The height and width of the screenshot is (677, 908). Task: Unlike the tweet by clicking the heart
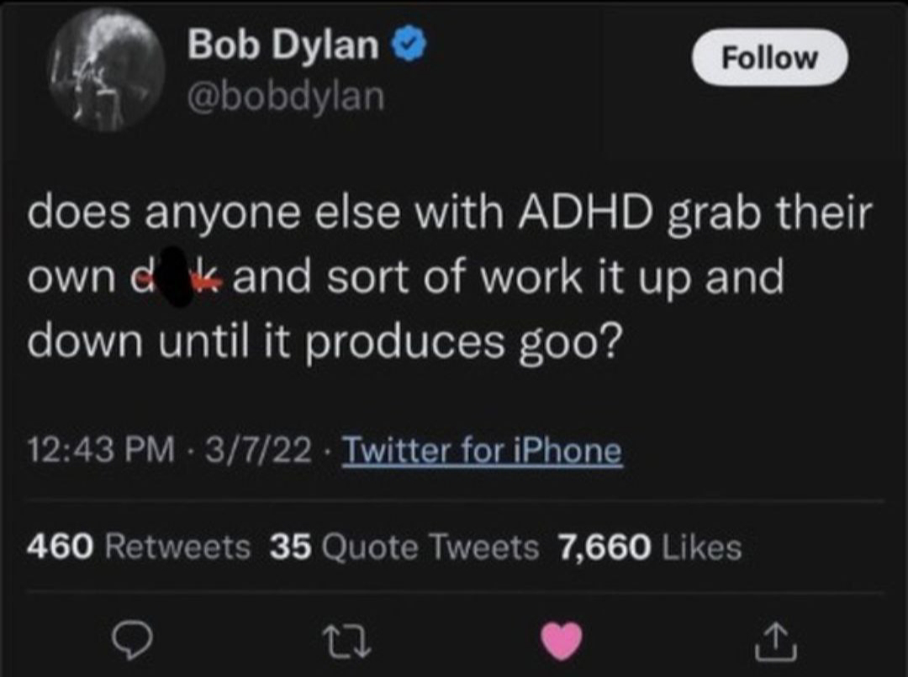pyautogui.click(x=562, y=640)
